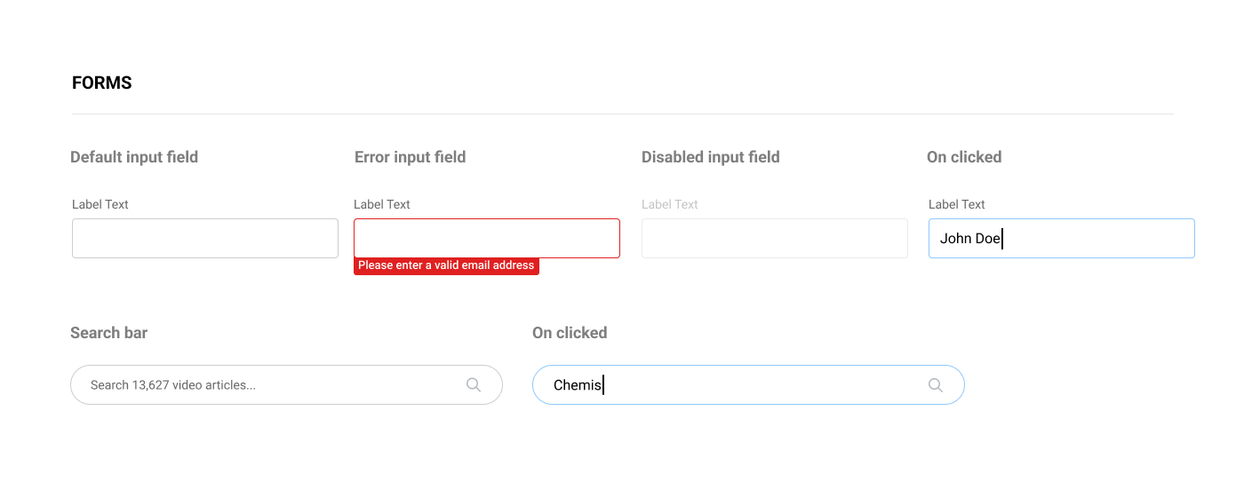Viewport: 1244px width, 482px height.
Task: Click the faded Label Text above the disabled input
Action: coord(670,204)
